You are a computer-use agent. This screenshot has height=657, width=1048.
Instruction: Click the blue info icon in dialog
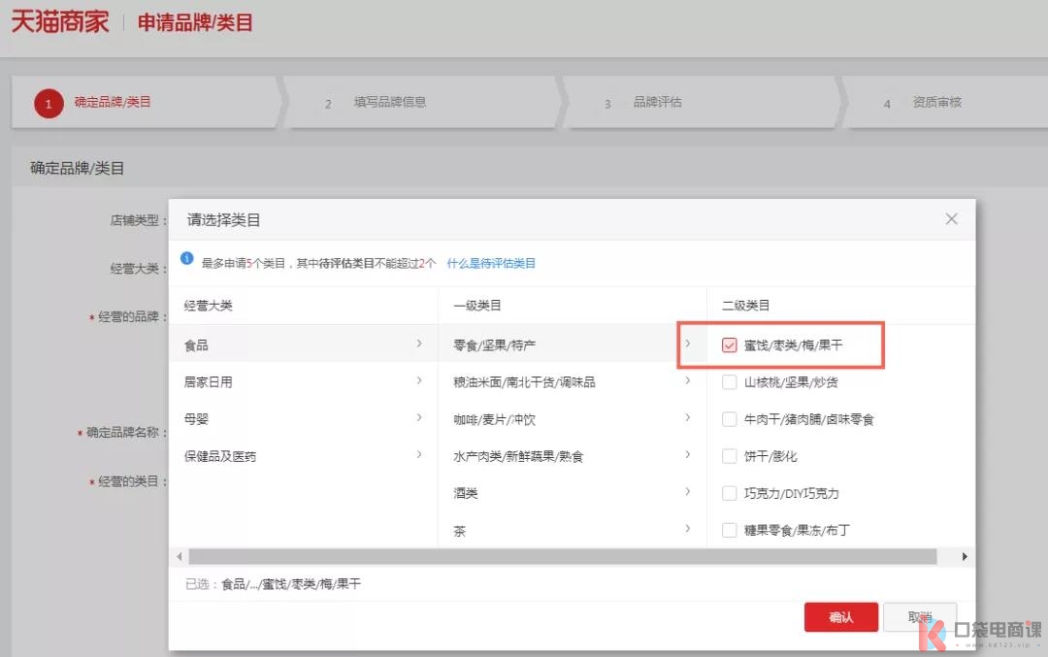point(187,259)
